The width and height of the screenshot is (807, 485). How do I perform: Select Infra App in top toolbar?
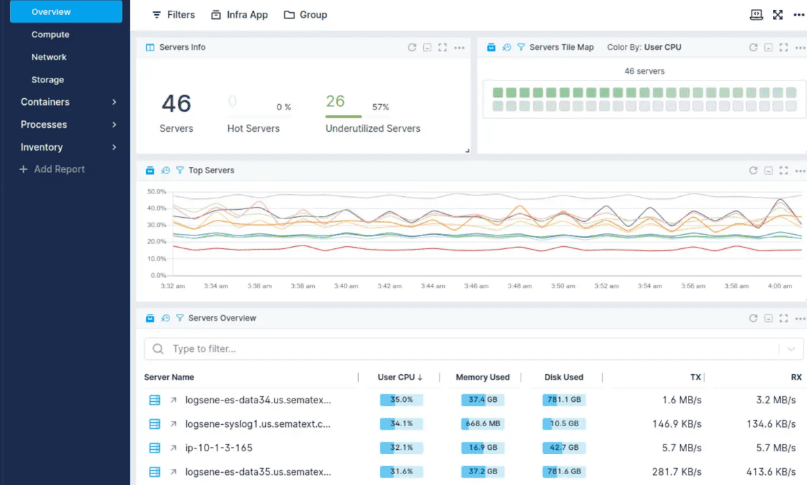239,15
